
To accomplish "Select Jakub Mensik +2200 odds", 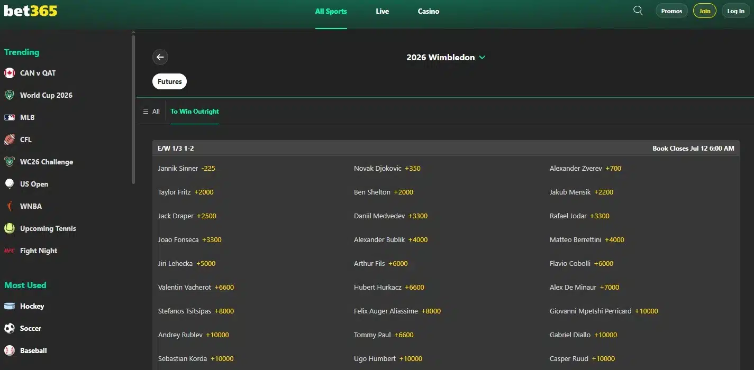I will pos(582,192).
